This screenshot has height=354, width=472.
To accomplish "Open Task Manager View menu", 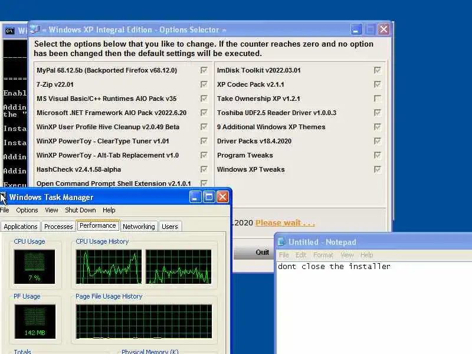I will (51, 210).
